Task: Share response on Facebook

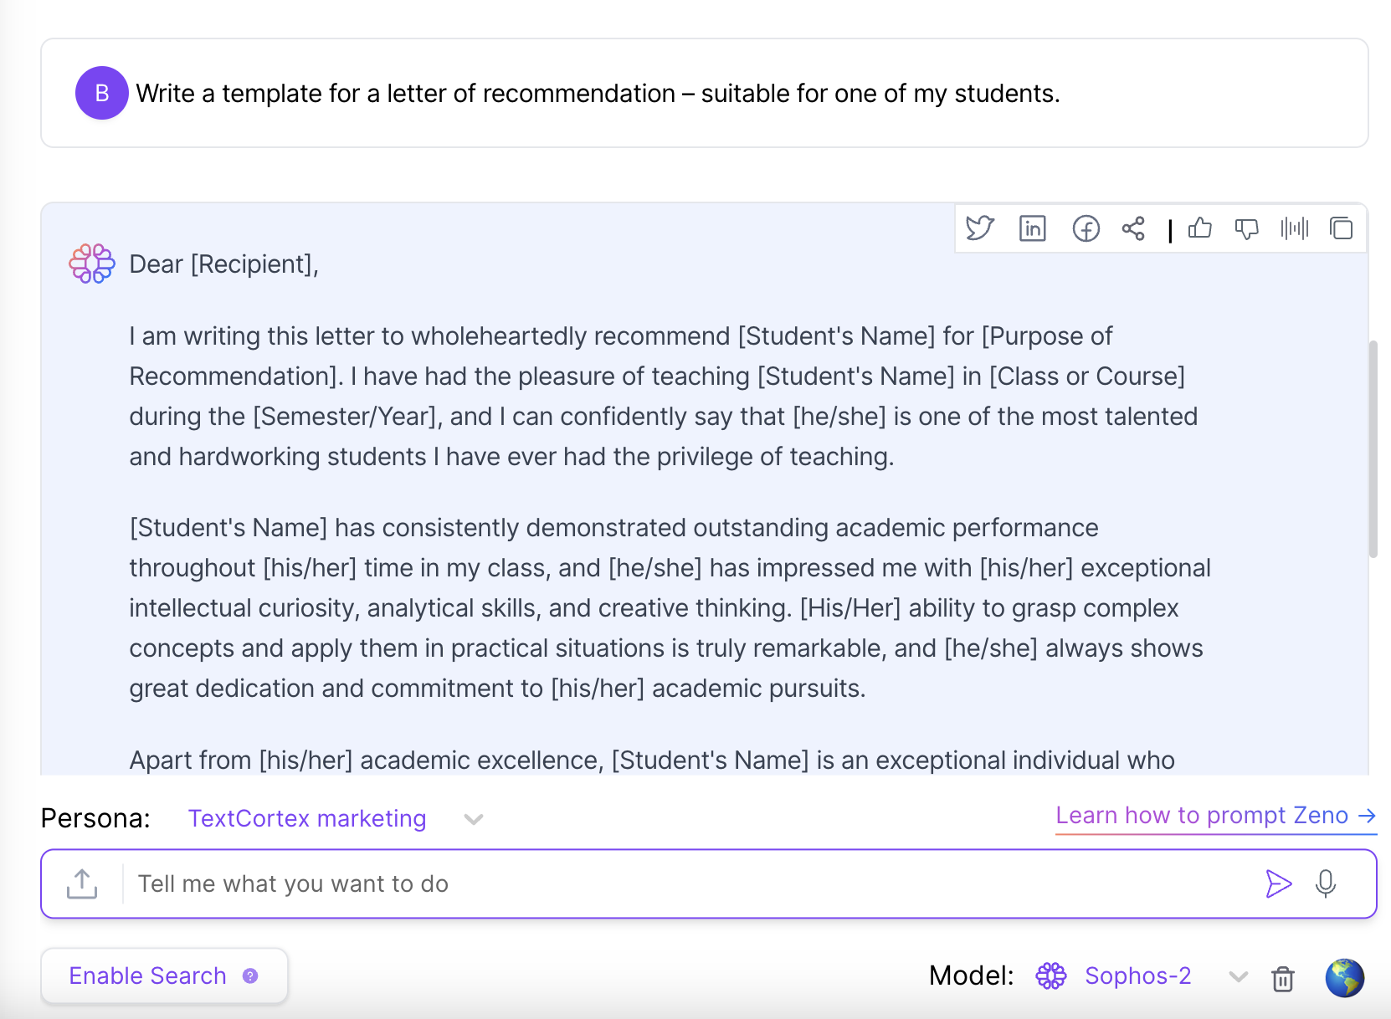Action: 1086,228
